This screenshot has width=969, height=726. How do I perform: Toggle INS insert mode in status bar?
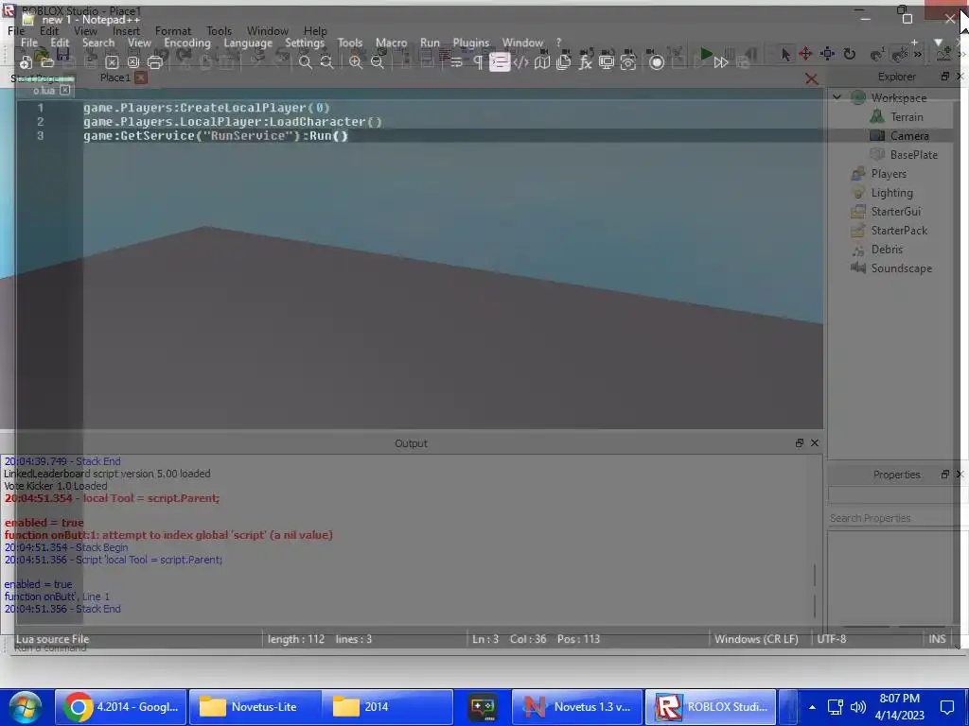[937, 639]
